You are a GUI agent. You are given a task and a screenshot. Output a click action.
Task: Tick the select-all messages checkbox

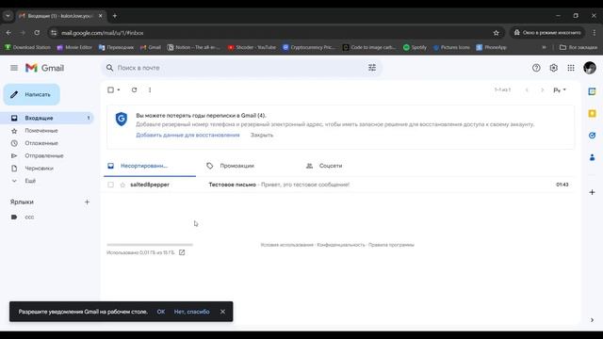[x=111, y=90]
